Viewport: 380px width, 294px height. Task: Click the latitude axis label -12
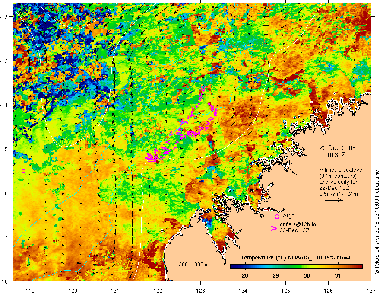pos(5,17)
